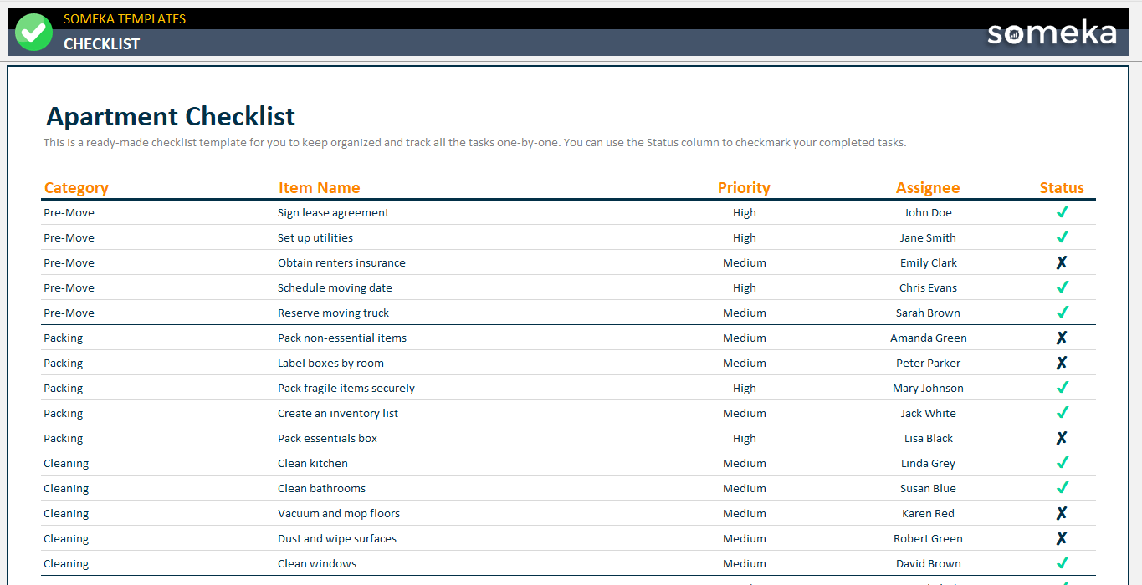Screen dimensions: 1142x585
Task: Toggle status check for Reserve moving truck
Action: click(x=1062, y=313)
